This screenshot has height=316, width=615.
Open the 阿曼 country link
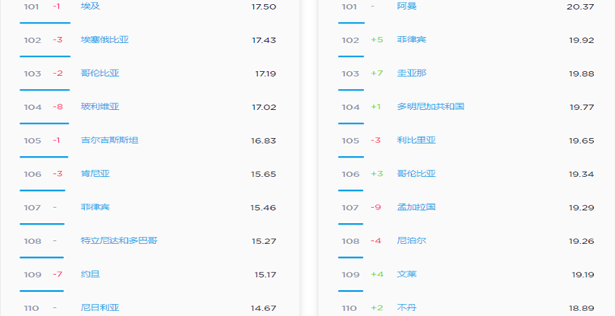click(x=407, y=6)
